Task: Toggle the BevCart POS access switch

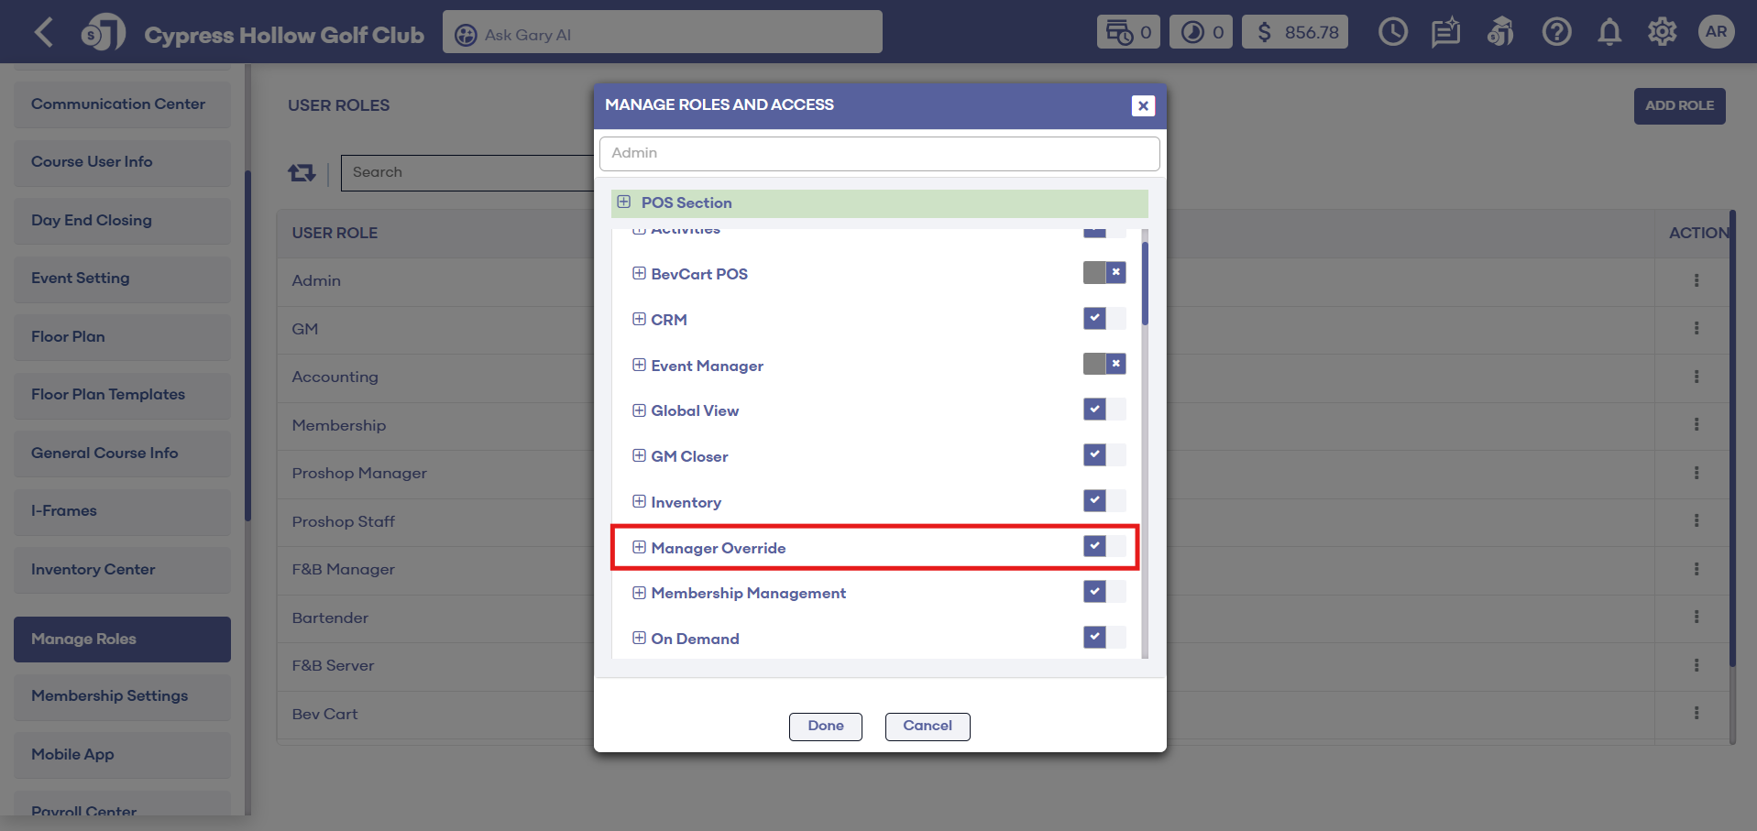Action: (x=1104, y=273)
